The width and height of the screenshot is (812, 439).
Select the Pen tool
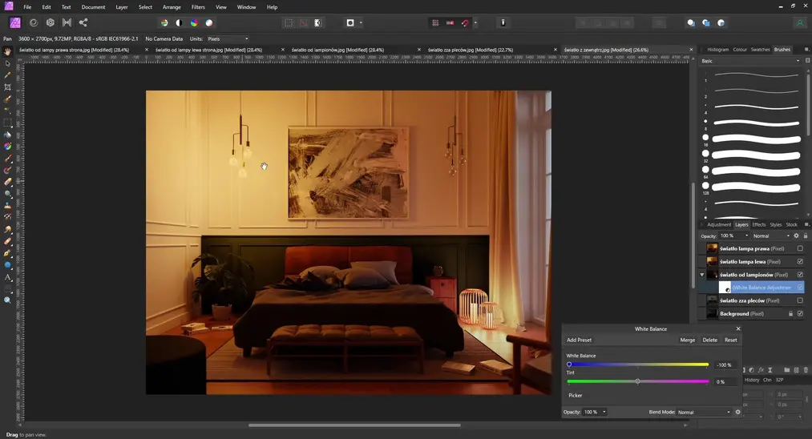tap(7, 253)
